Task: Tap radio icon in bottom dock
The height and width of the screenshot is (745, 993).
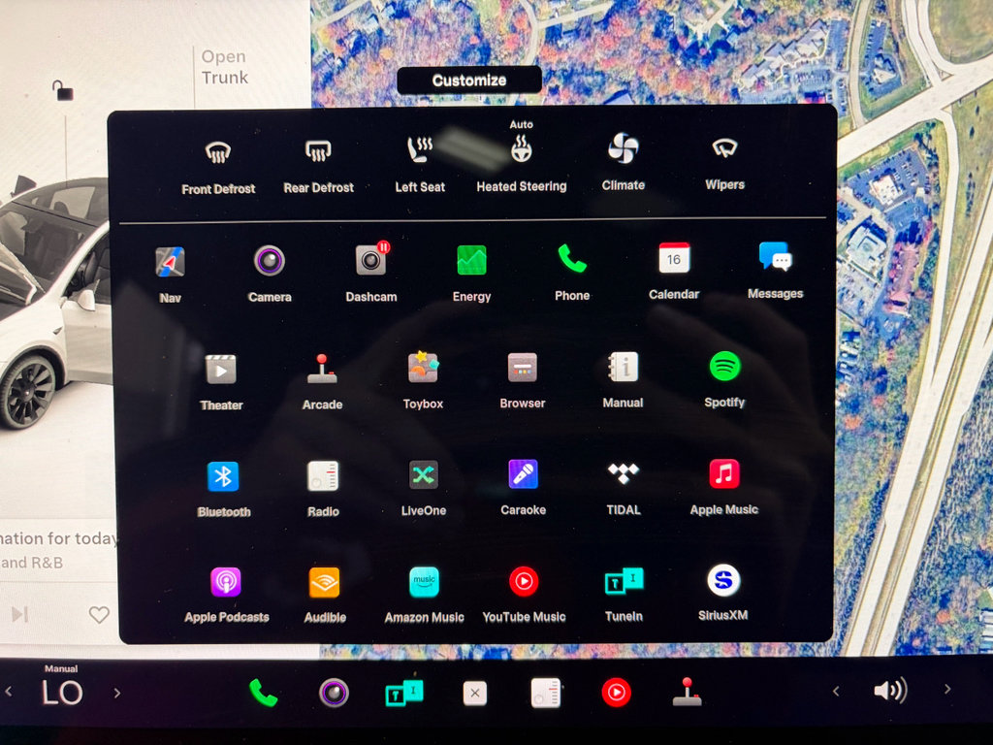Action: coord(545,693)
